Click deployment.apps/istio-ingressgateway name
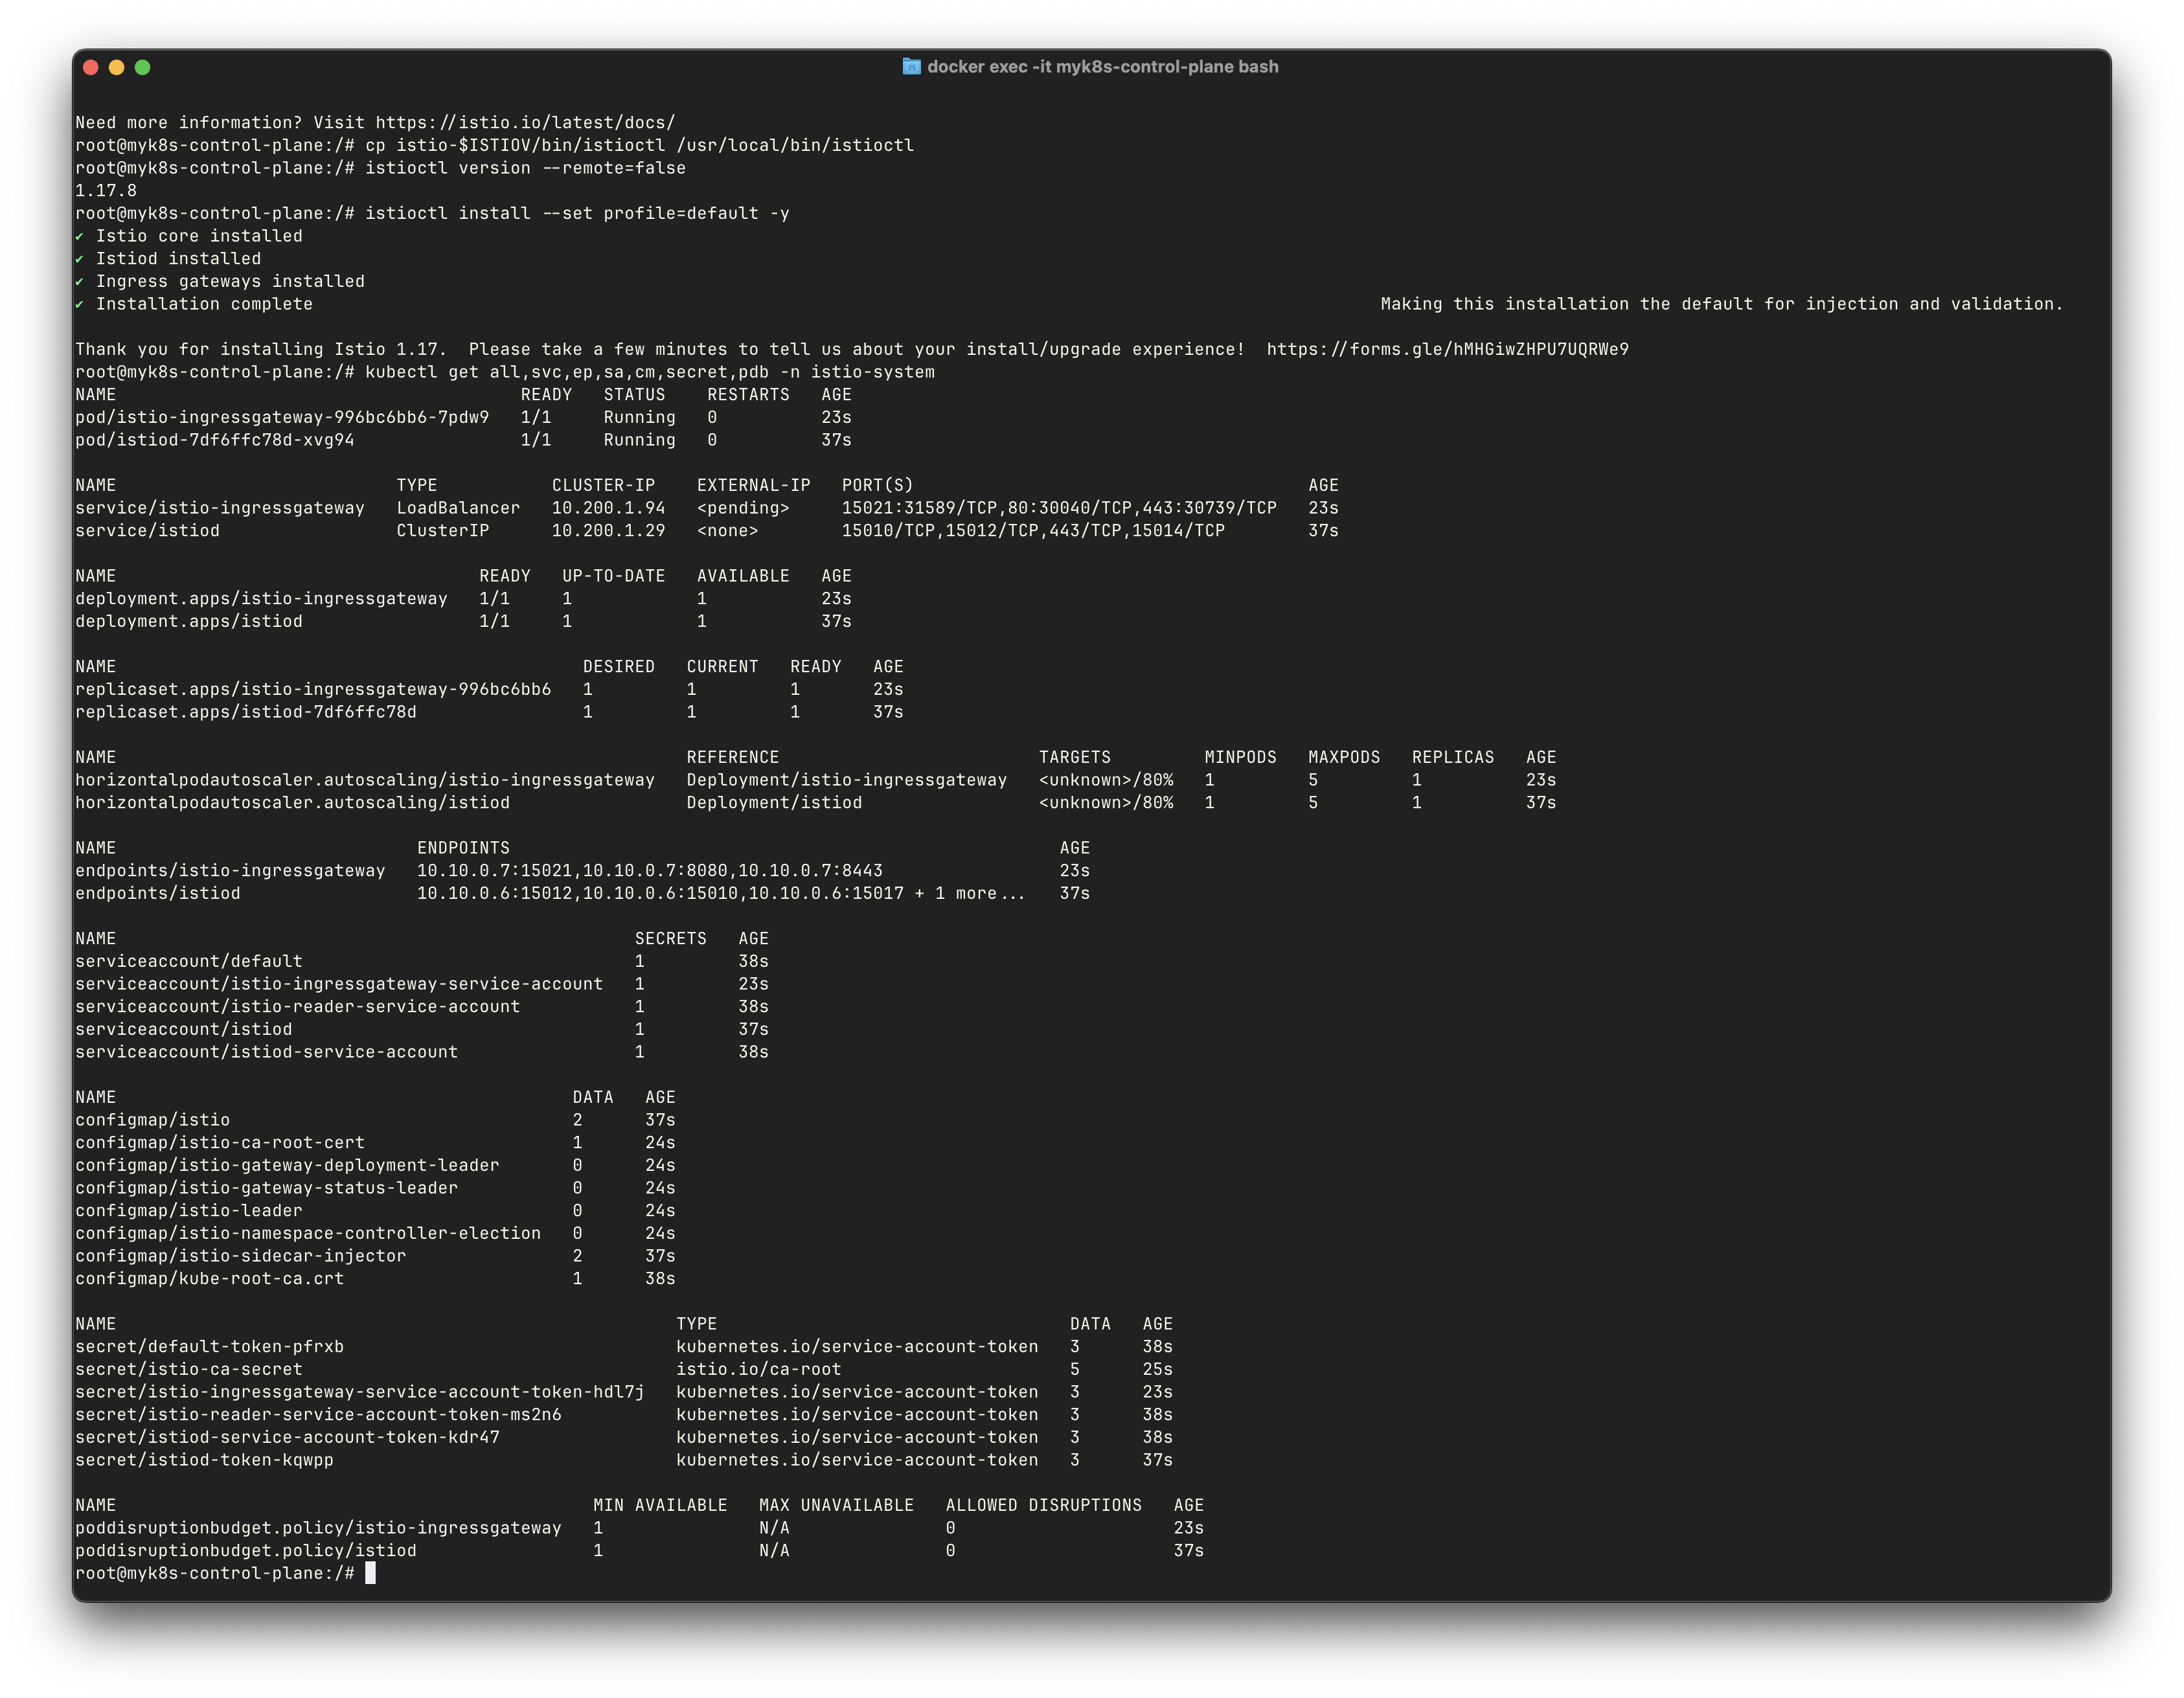The width and height of the screenshot is (2184, 1698). 261,598
